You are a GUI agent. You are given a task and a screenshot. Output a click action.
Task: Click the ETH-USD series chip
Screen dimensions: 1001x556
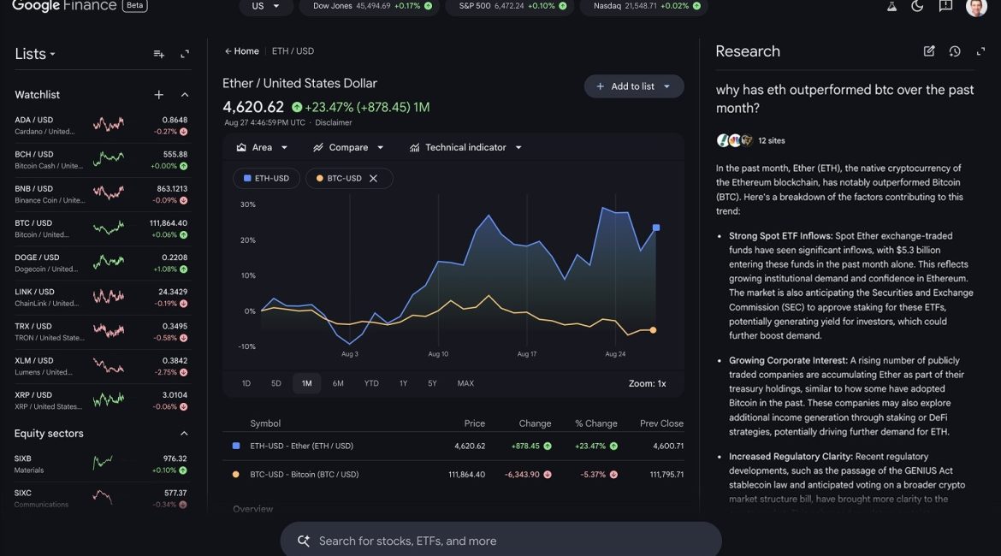coord(266,178)
